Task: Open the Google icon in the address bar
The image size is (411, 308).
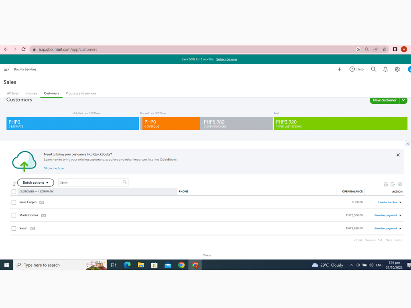Action: (358, 49)
